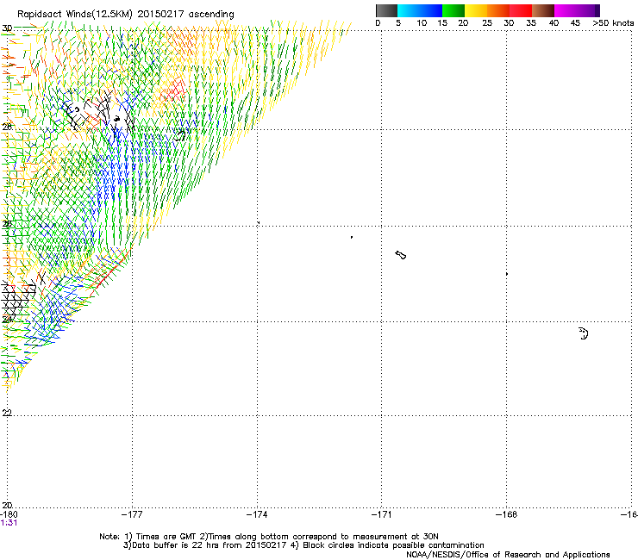638x560 pixels.
Task: Click the '-168' longitude axis label
Action: [507, 514]
